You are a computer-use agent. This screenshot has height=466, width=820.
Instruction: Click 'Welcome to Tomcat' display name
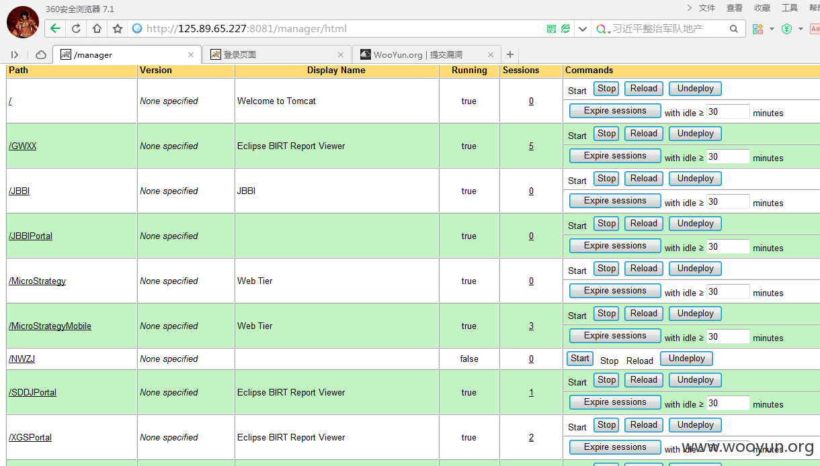point(276,101)
